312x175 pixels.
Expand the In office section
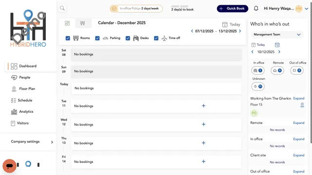(x=299, y=139)
